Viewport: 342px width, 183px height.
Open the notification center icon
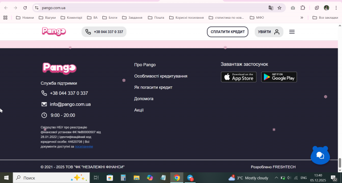tap(334, 178)
